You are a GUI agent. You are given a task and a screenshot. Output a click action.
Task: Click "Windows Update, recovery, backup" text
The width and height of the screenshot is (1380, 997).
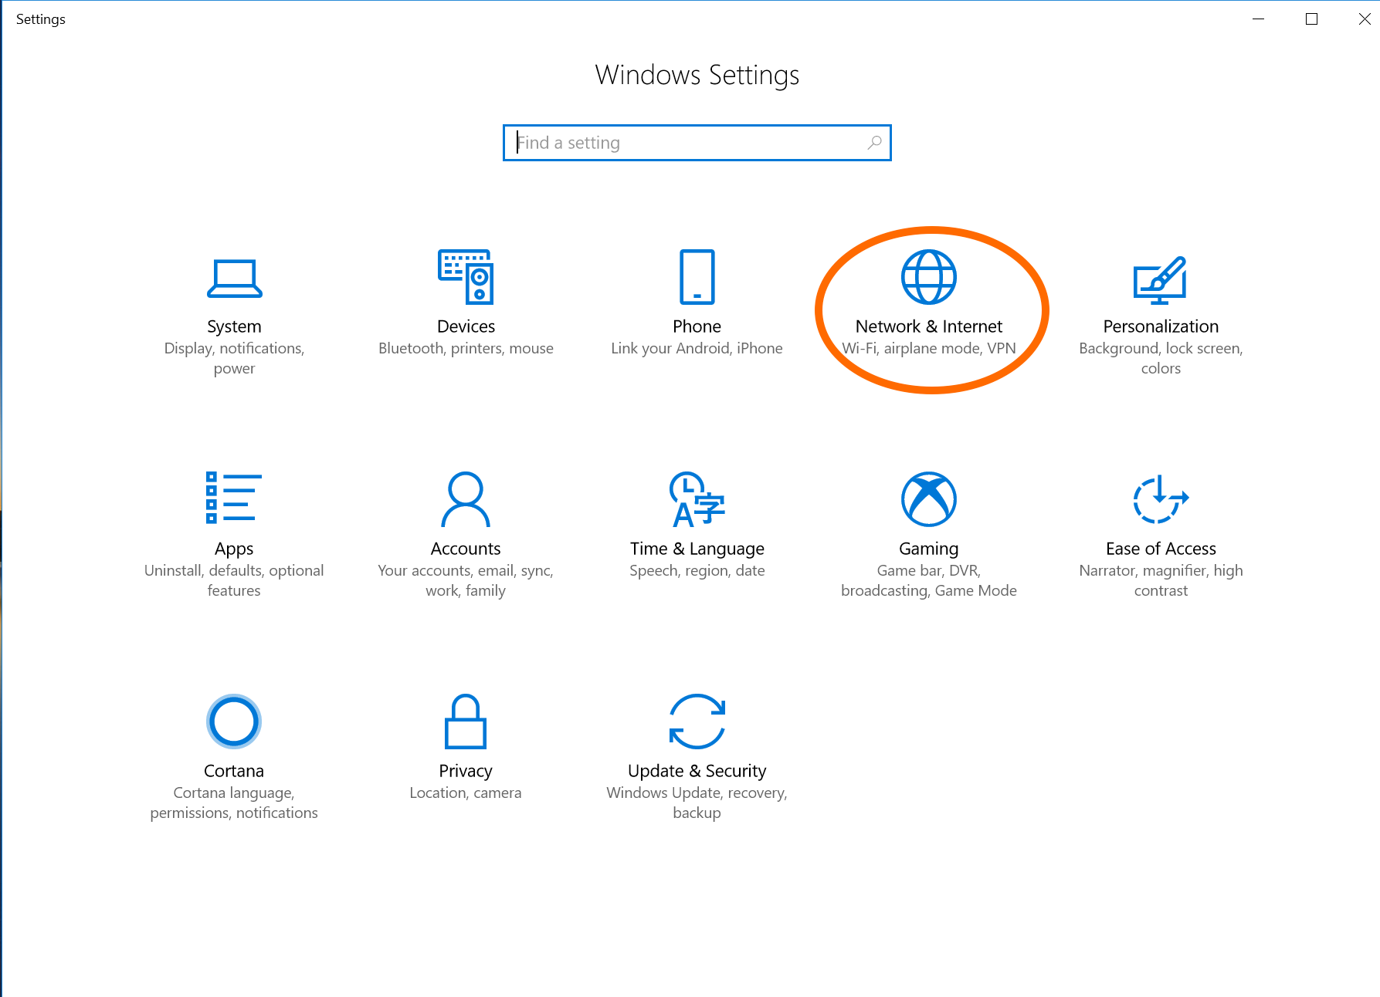click(697, 803)
